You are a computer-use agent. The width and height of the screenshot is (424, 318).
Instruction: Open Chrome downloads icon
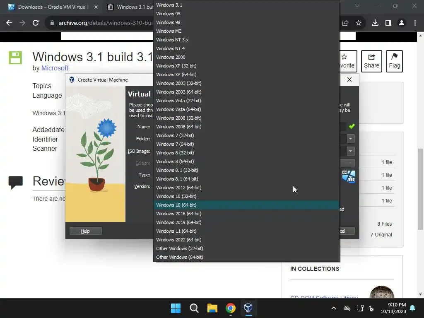[375, 23]
